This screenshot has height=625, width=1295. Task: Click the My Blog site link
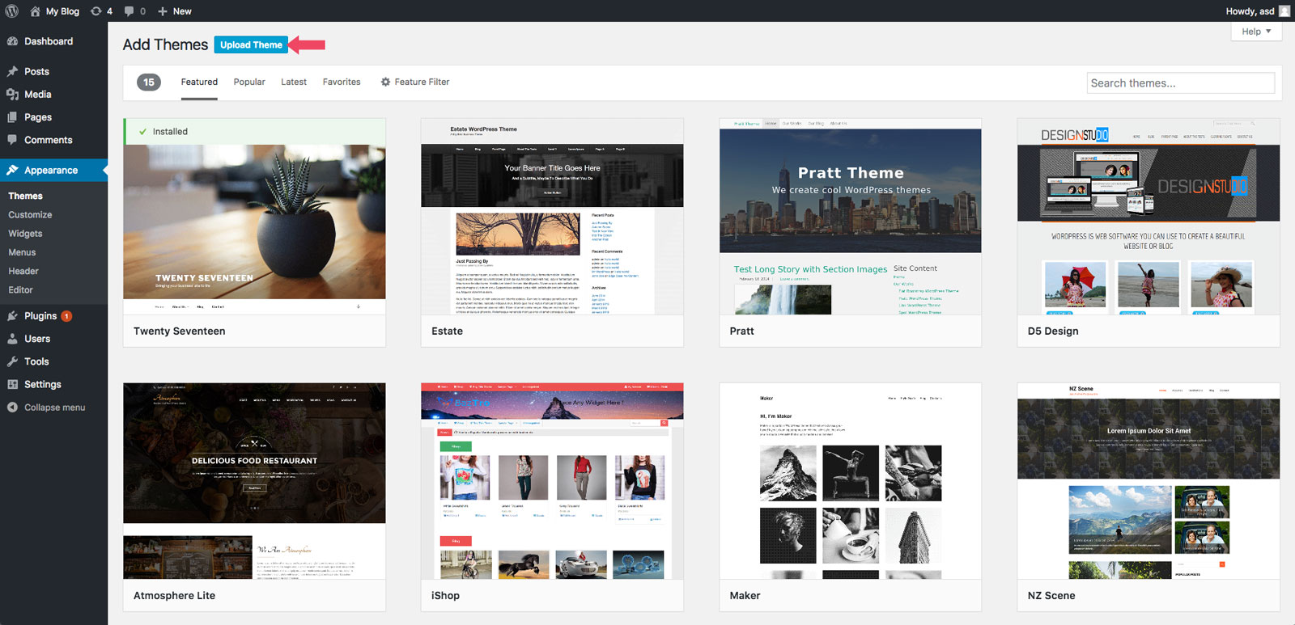click(x=62, y=11)
